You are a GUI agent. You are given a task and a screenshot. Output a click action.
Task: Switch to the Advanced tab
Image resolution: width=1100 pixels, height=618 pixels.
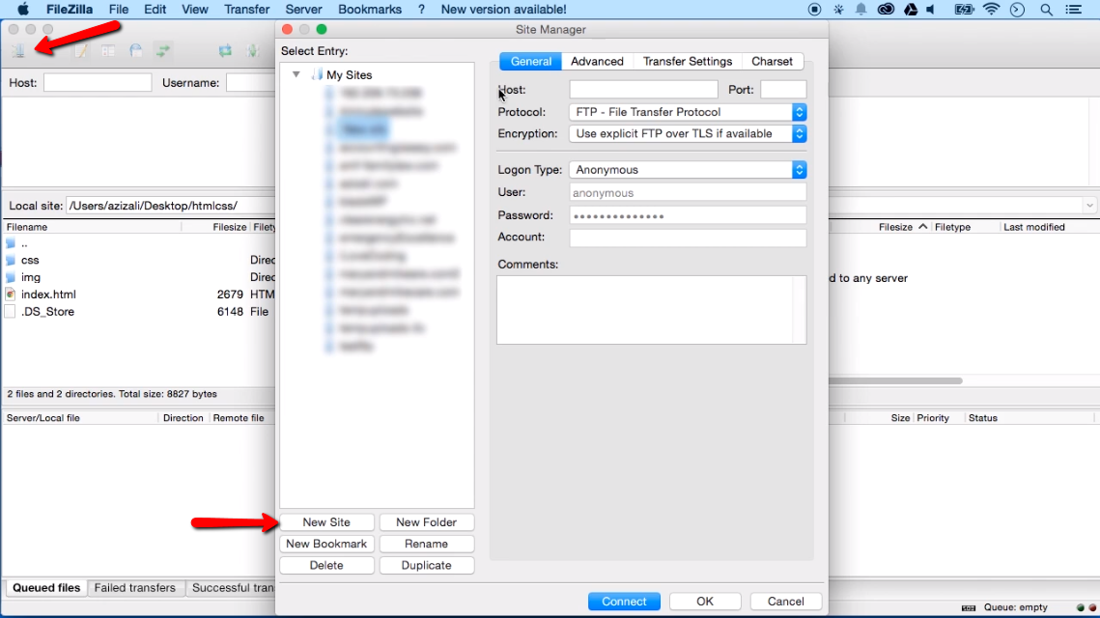597,61
